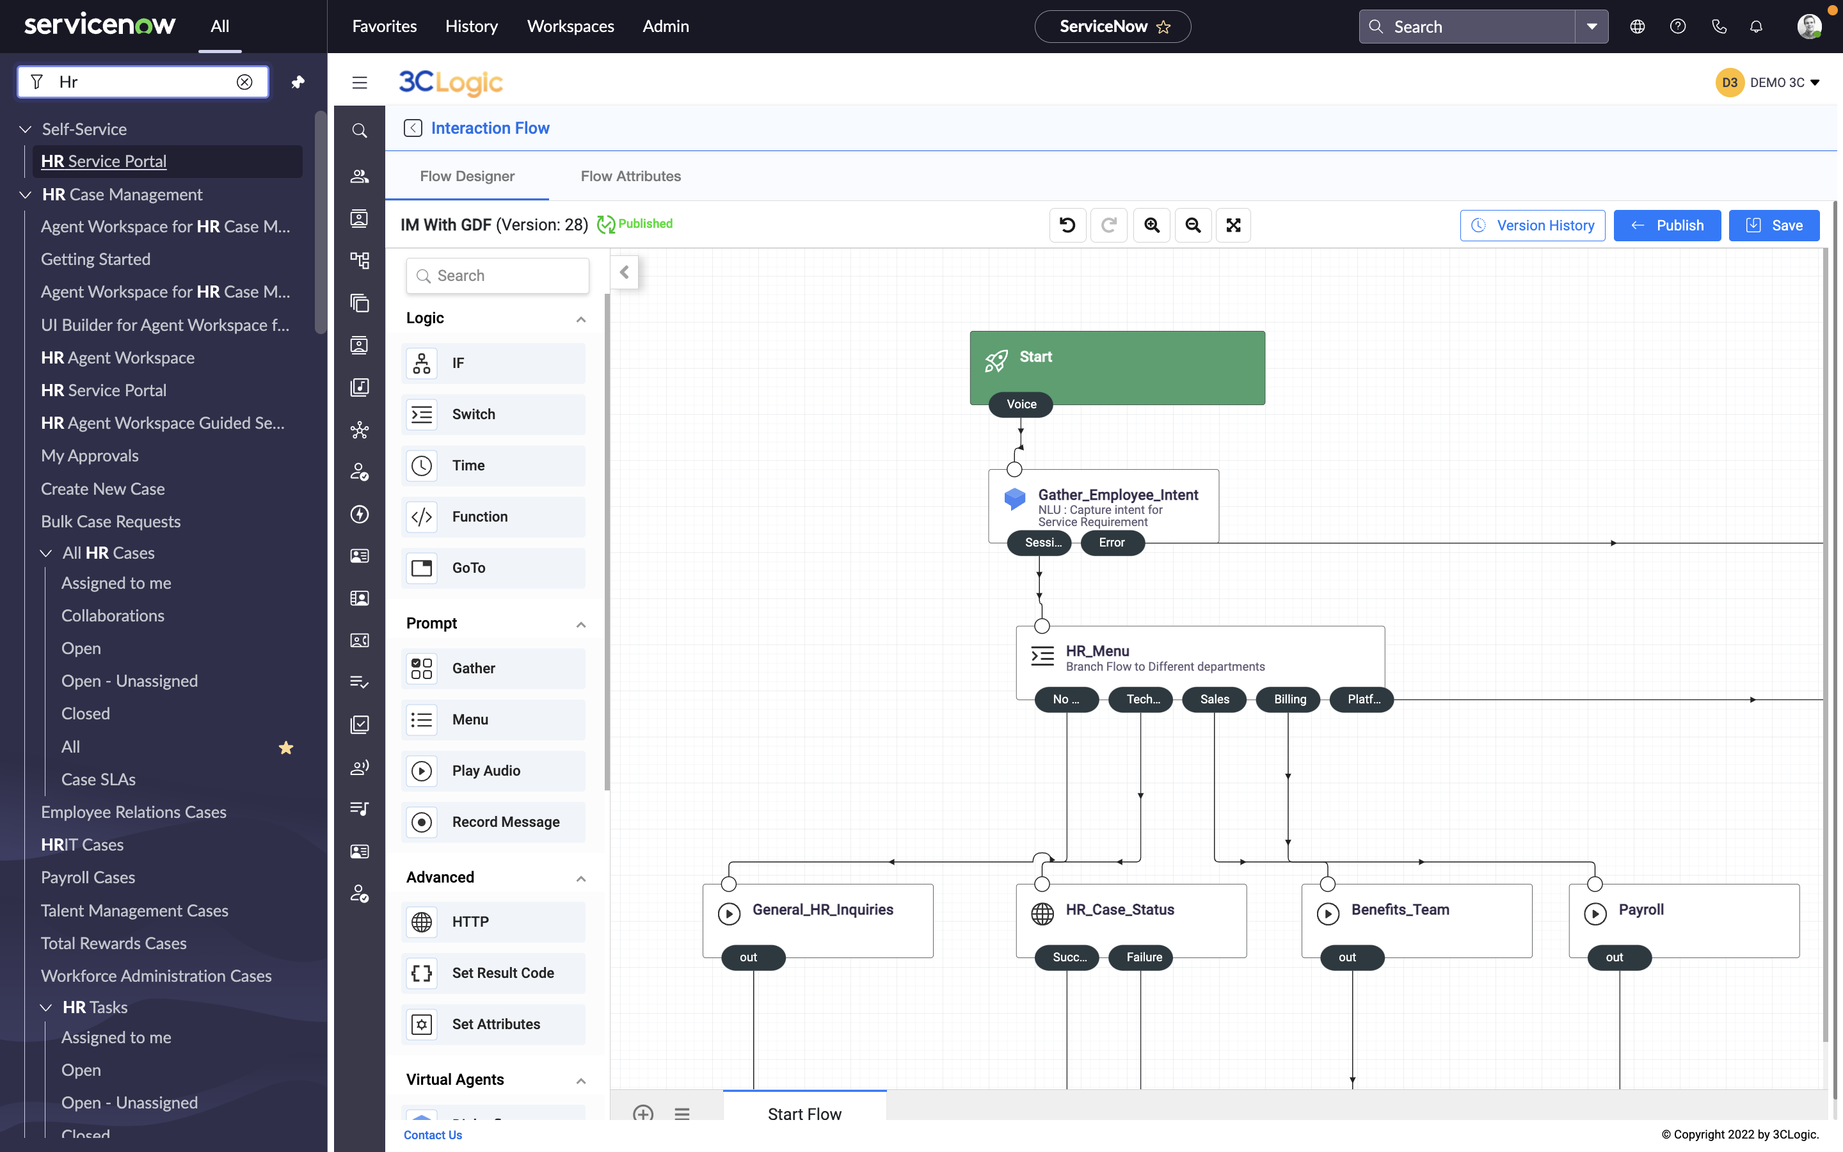
Task: Click the Version History button
Action: 1533,224
